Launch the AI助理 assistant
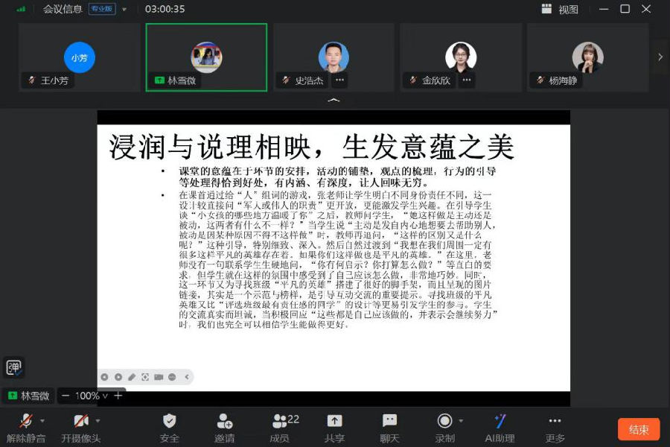 pos(500,428)
